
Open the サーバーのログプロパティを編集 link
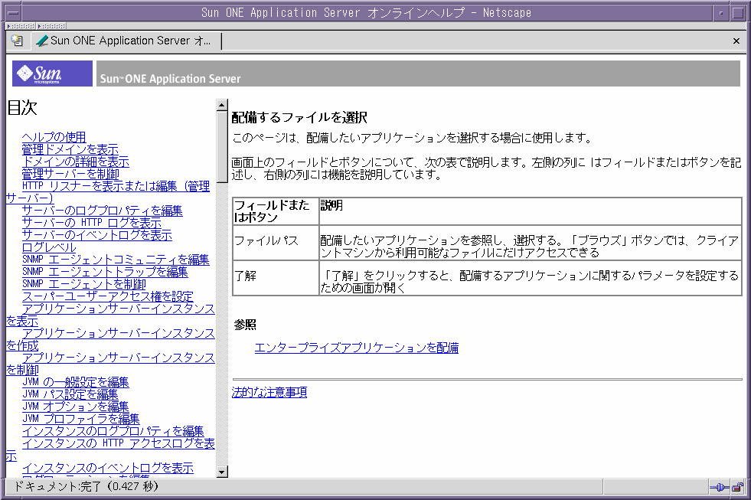click(x=103, y=211)
